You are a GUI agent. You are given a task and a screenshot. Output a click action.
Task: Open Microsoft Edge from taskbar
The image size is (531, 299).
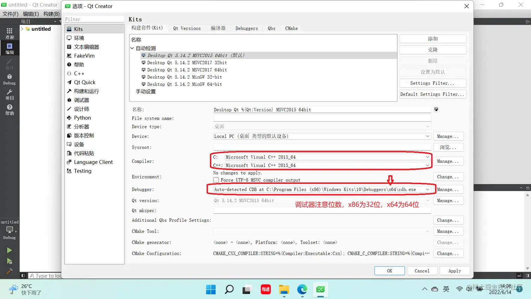click(x=302, y=289)
